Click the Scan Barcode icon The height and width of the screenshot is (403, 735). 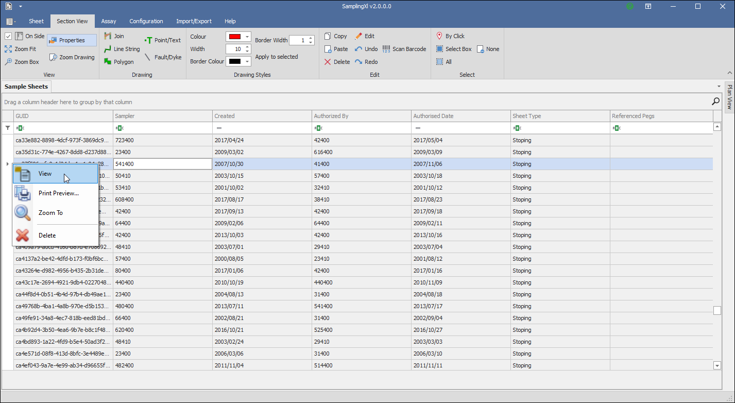tap(386, 49)
